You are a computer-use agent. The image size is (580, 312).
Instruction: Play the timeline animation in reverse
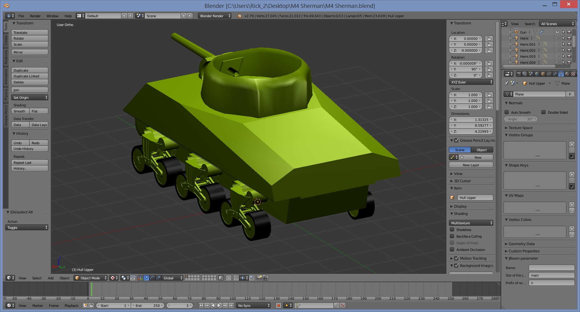[213, 305]
